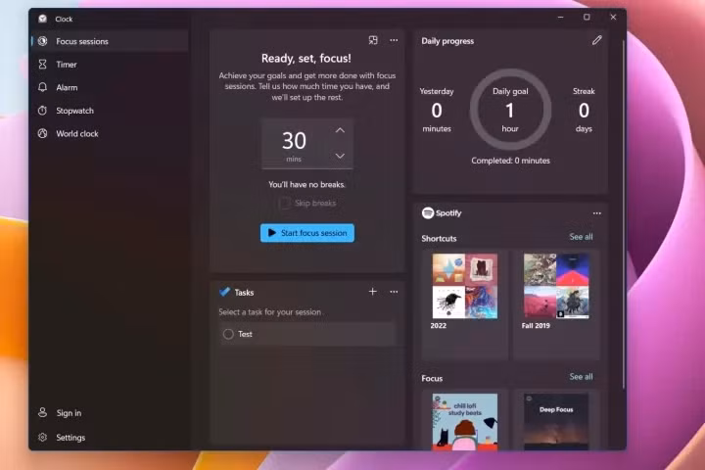This screenshot has width=705, height=470.
Task: Select the Test task radio button
Action: [x=228, y=334]
